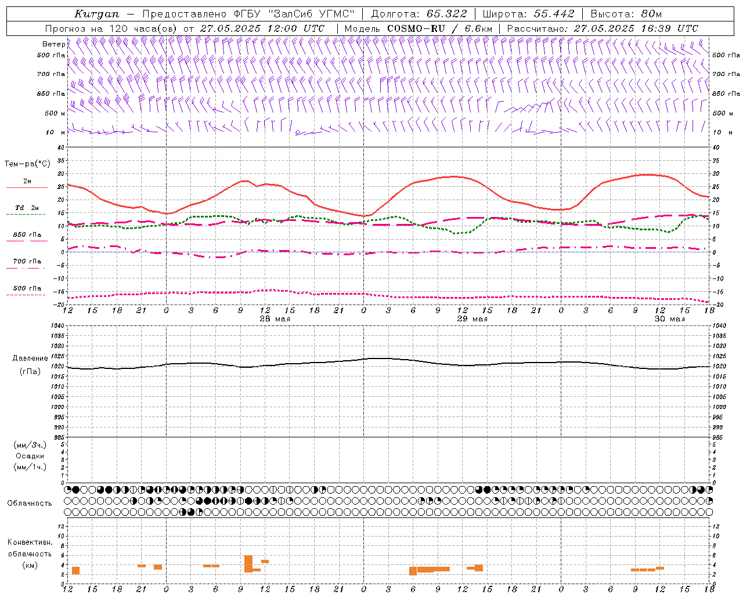Click the "29 мая" date label
Viewport: 743px width, 594px height.
472,319
